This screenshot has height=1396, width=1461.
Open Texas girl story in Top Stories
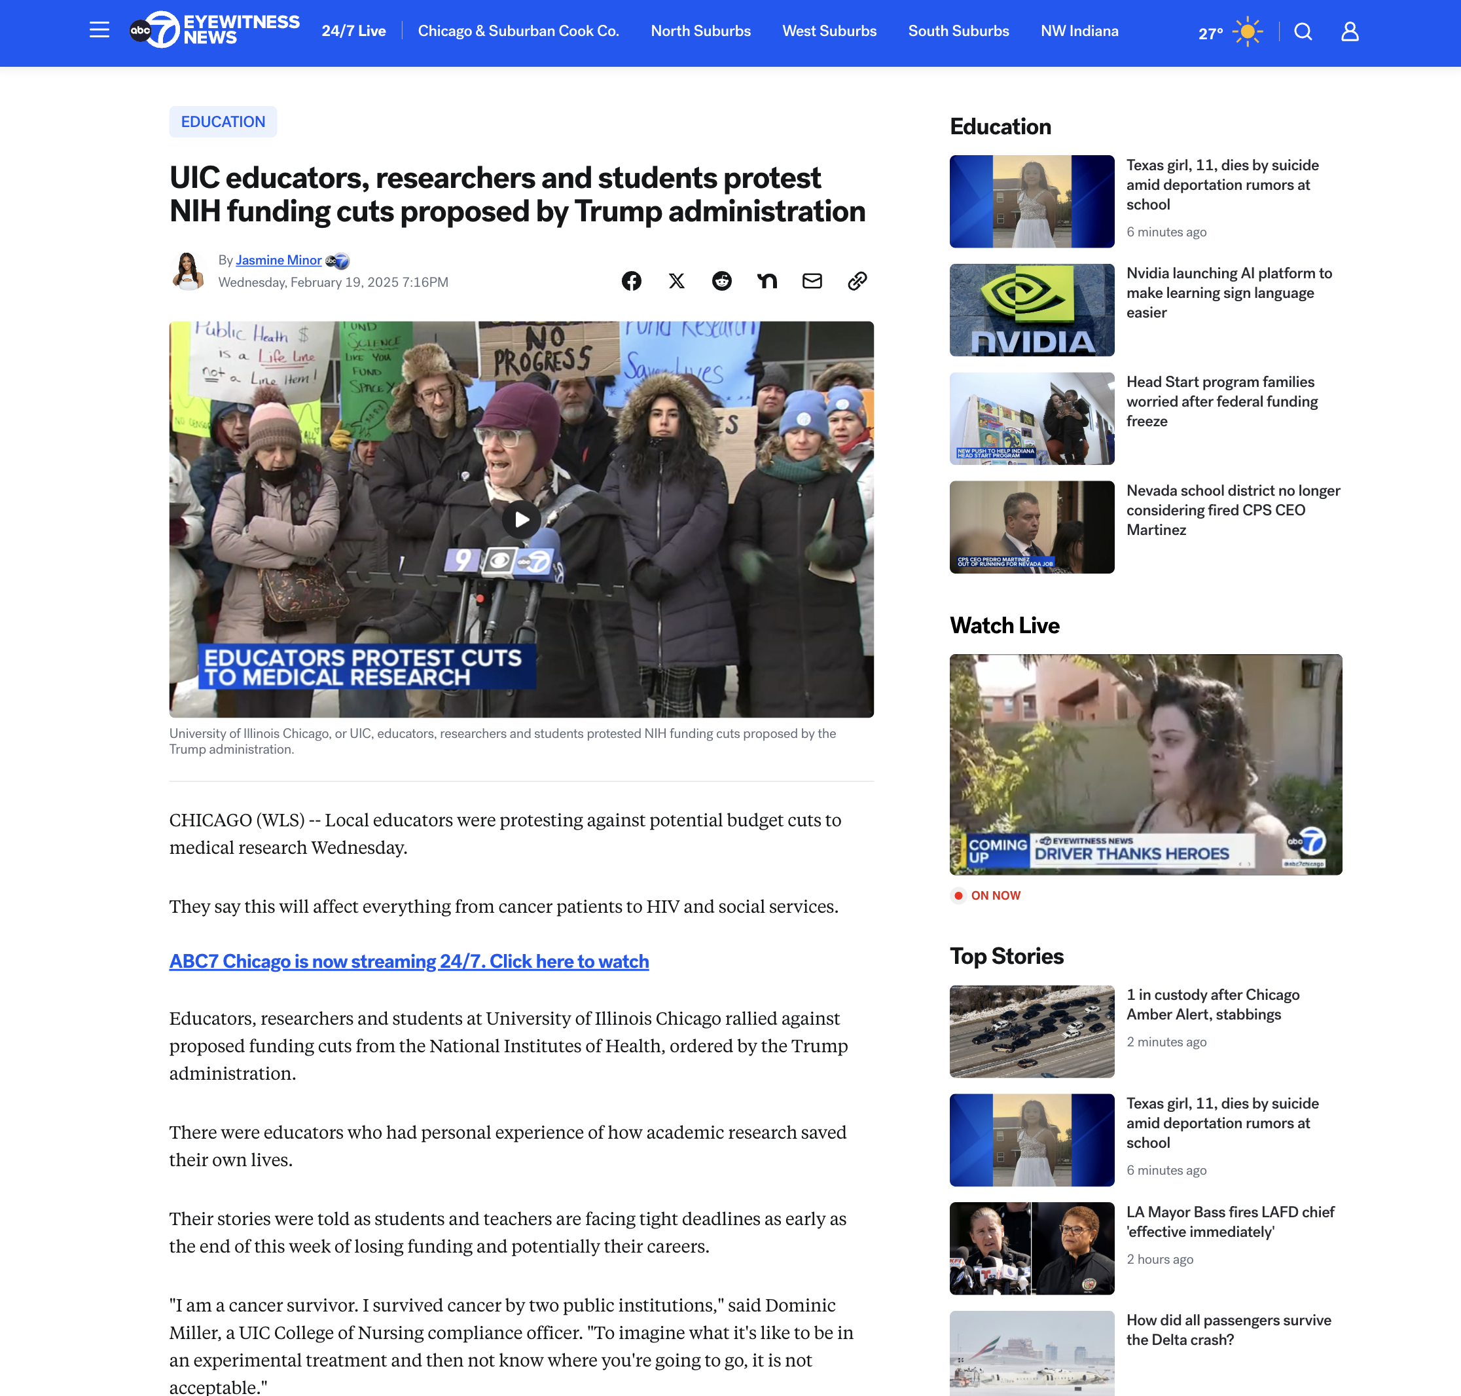(x=1222, y=1124)
